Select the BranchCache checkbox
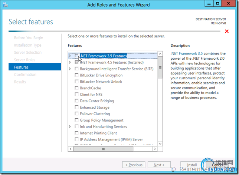The image size is (239, 175). click(x=76, y=88)
